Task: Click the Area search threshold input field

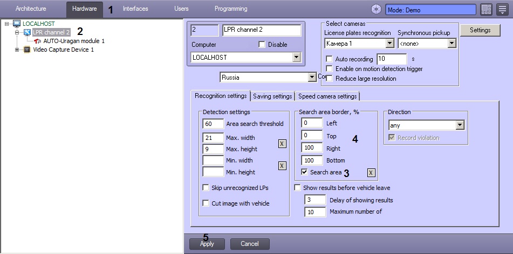Action: (213, 124)
